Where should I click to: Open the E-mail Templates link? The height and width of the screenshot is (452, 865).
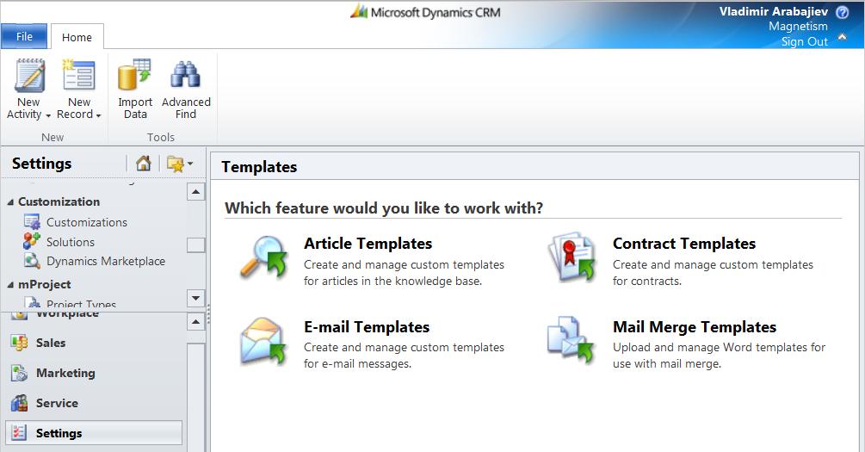pyautogui.click(x=367, y=326)
